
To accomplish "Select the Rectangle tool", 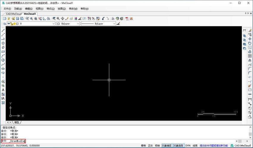I will (x=3, y=52).
